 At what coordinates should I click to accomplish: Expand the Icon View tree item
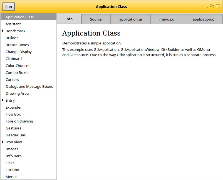pos(3,142)
